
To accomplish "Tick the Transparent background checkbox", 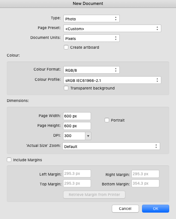I will click(x=66, y=88).
